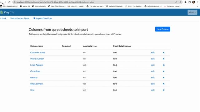The image size is (200, 112).
Task: Open the Phone Number column link
Action: pyautogui.click(x=37, y=59)
